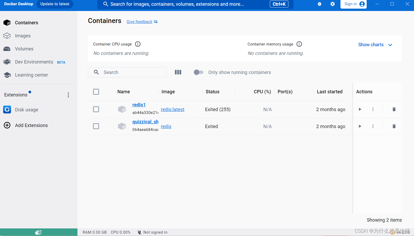
Task: Click the quizzical_sh container box icon
Action: tap(122, 126)
